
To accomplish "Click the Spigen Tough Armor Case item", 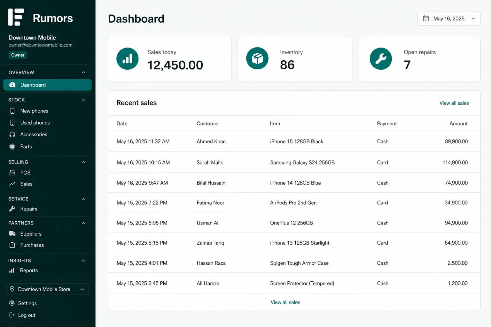I will pyautogui.click(x=299, y=263).
